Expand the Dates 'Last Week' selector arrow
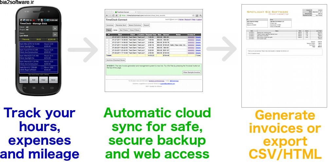The width and height of the screenshot is (335, 163). click(x=55, y=34)
